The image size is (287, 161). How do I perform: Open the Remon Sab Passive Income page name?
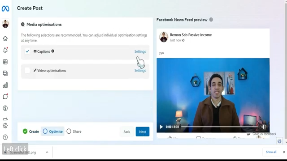pyautogui.click(x=191, y=35)
